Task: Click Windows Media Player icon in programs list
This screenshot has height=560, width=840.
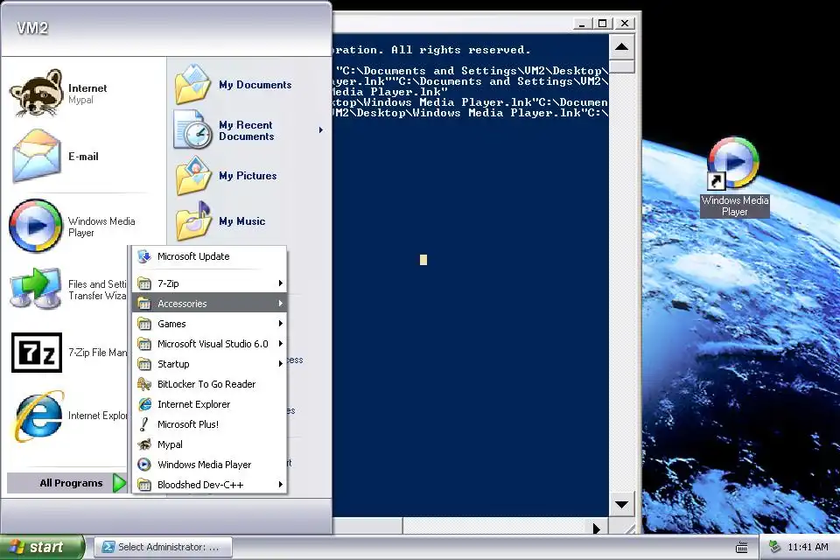Action: tap(144, 464)
